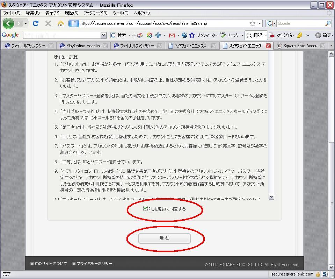The width and height of the screenshot is (335, 279).
Task: Click the blue plus share icon
Action: coord(158,35)
